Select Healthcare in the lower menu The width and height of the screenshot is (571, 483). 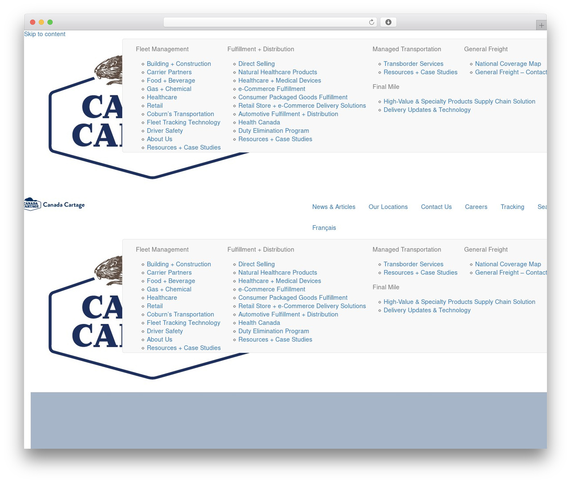pyautogui.click(x=162, y=298)
